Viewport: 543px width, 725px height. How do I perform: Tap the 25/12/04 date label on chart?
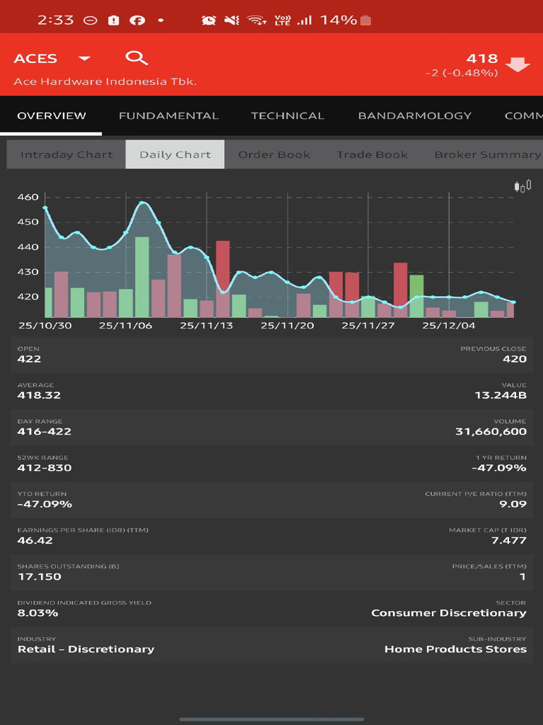[448, 326]
